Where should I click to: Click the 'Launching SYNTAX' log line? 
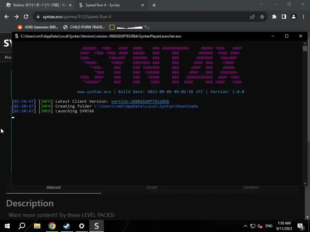75,111
